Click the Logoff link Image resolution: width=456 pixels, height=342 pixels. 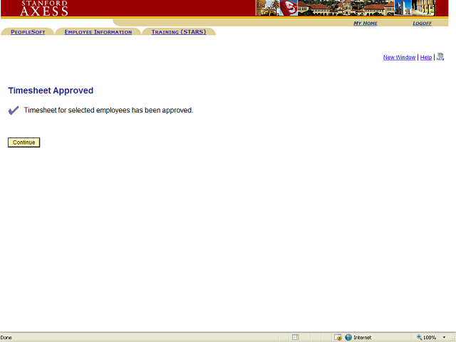click(x=422, y=24)
